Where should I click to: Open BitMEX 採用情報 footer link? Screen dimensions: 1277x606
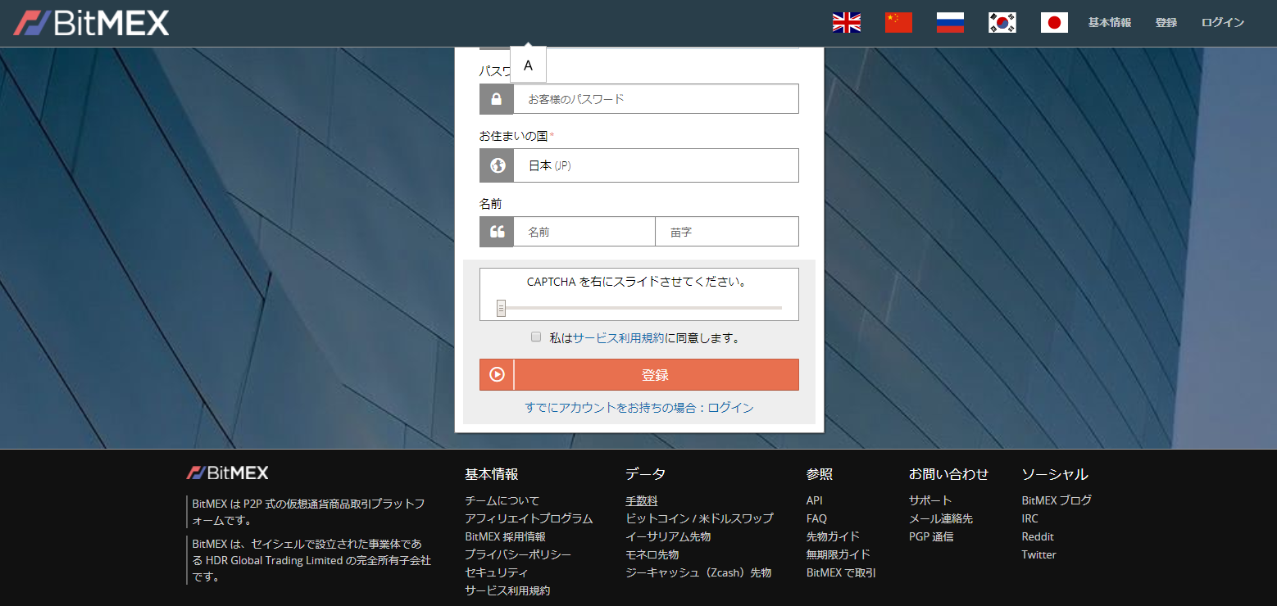pos(505,536)
